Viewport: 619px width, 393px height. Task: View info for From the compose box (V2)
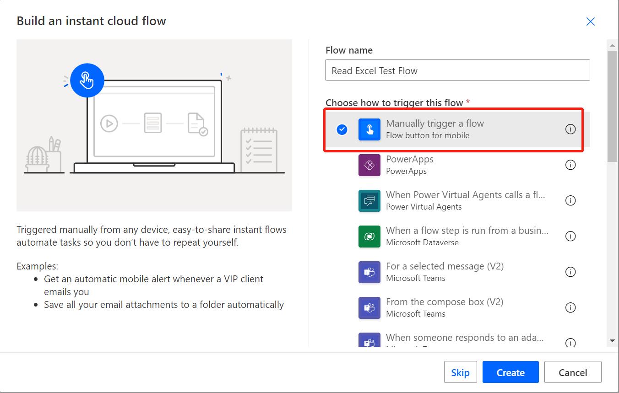click(570, 307)
